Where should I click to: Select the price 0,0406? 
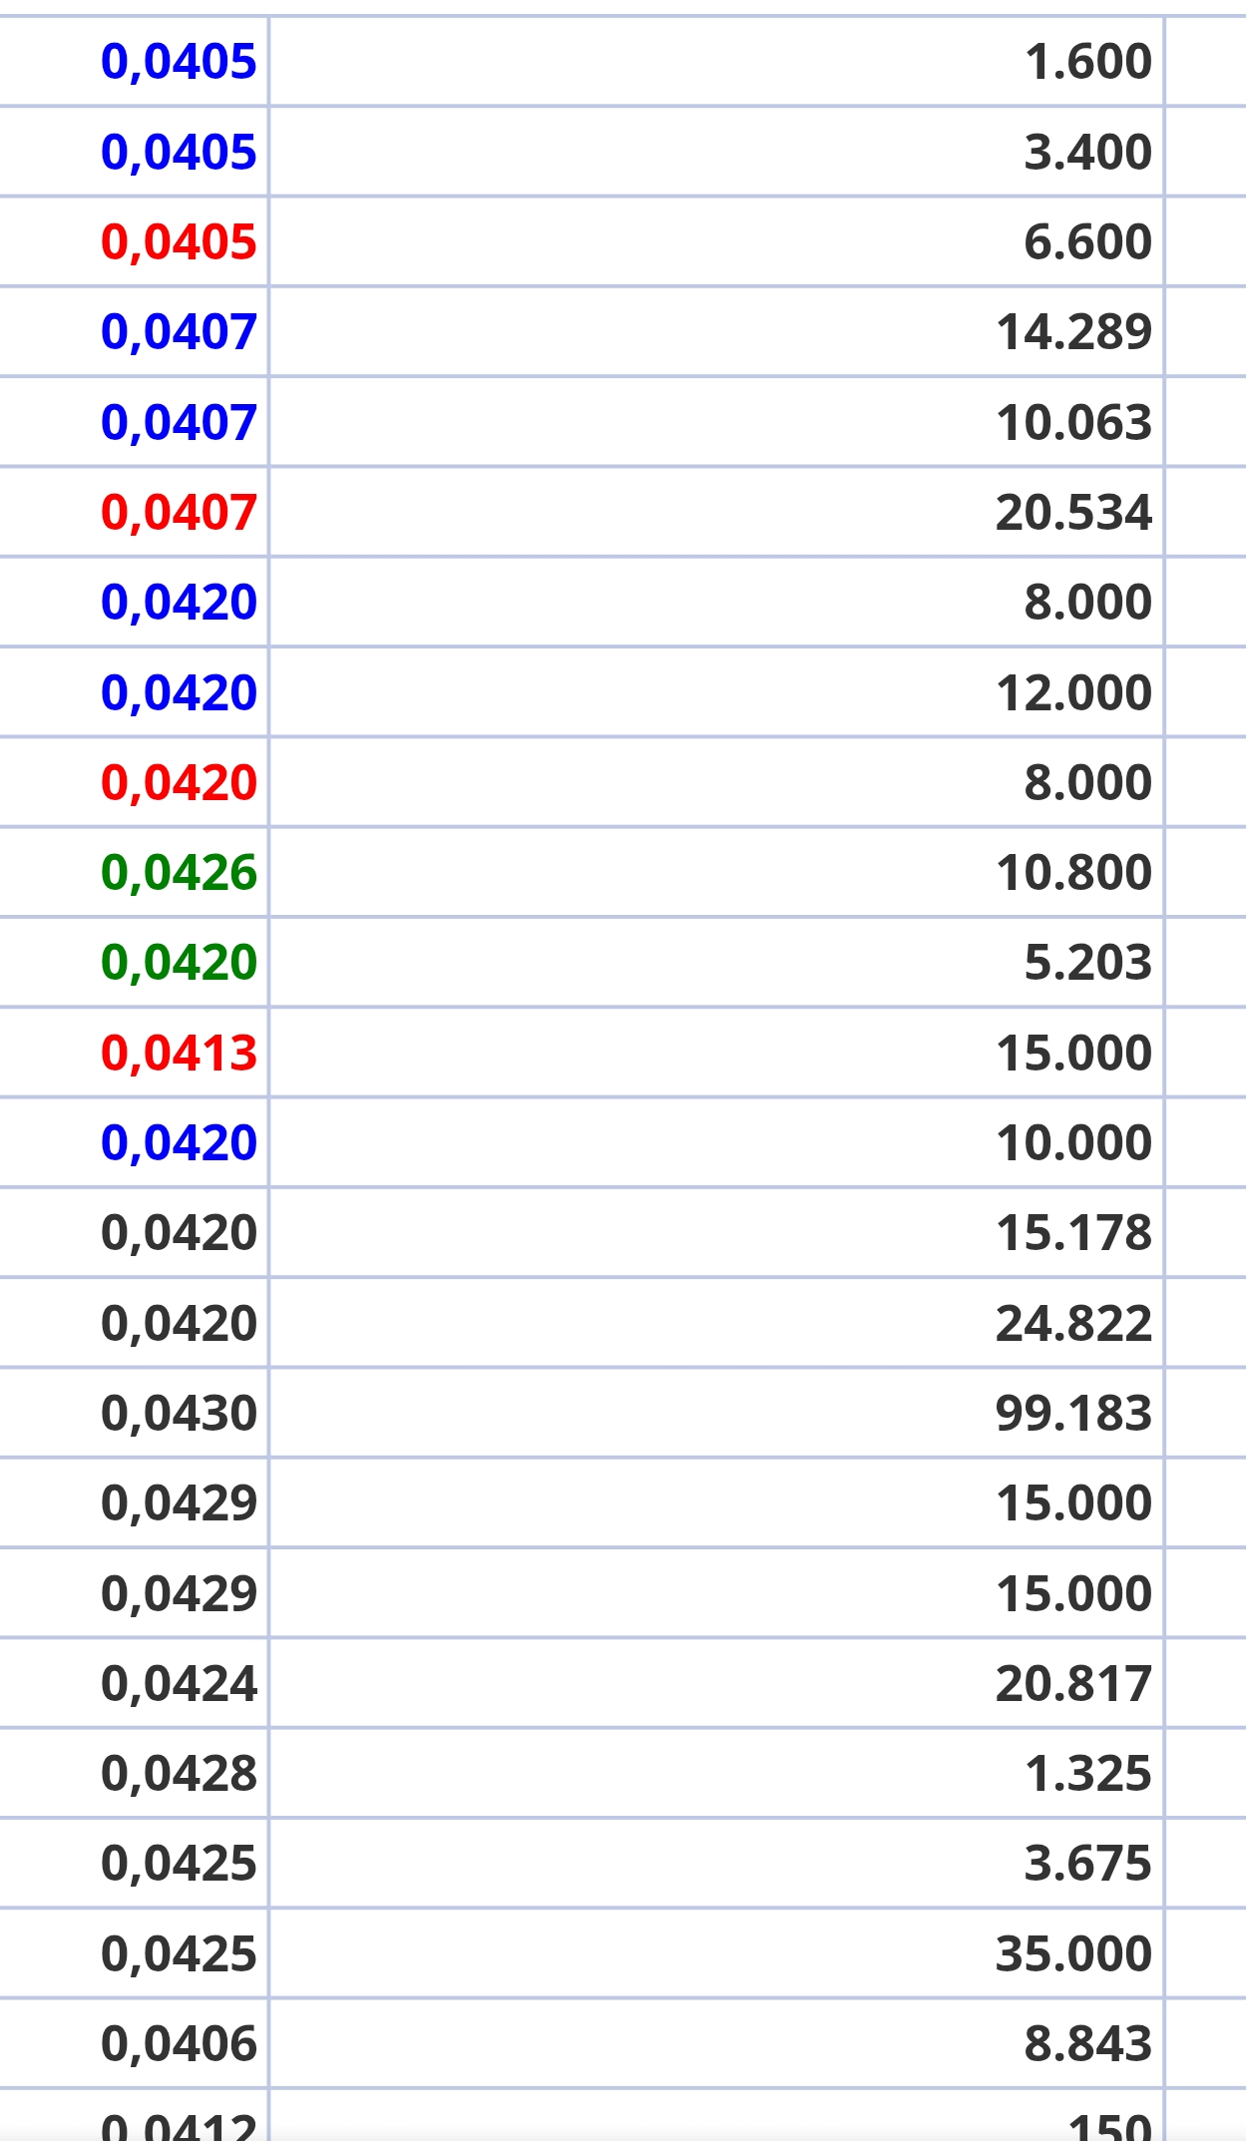179,2044
